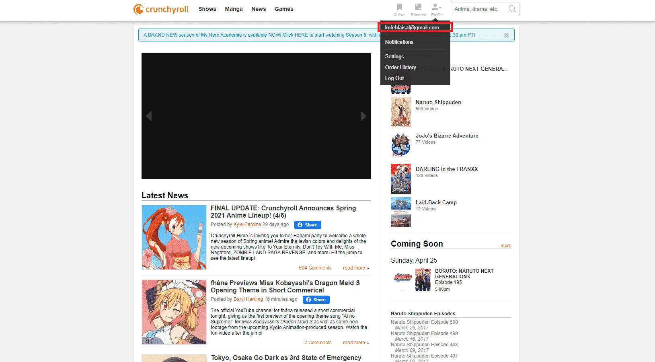
Task: Share the fhána Dragon Maid article on Facebook
Action: click(316, 300)
